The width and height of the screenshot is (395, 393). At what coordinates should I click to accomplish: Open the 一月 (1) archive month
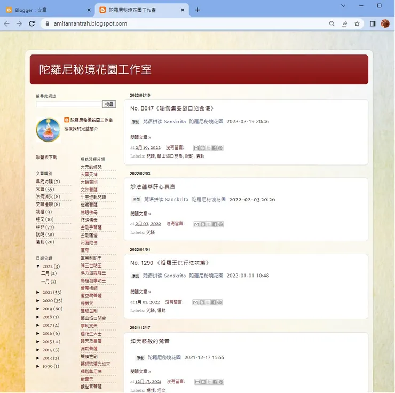[x=49, y=281]
